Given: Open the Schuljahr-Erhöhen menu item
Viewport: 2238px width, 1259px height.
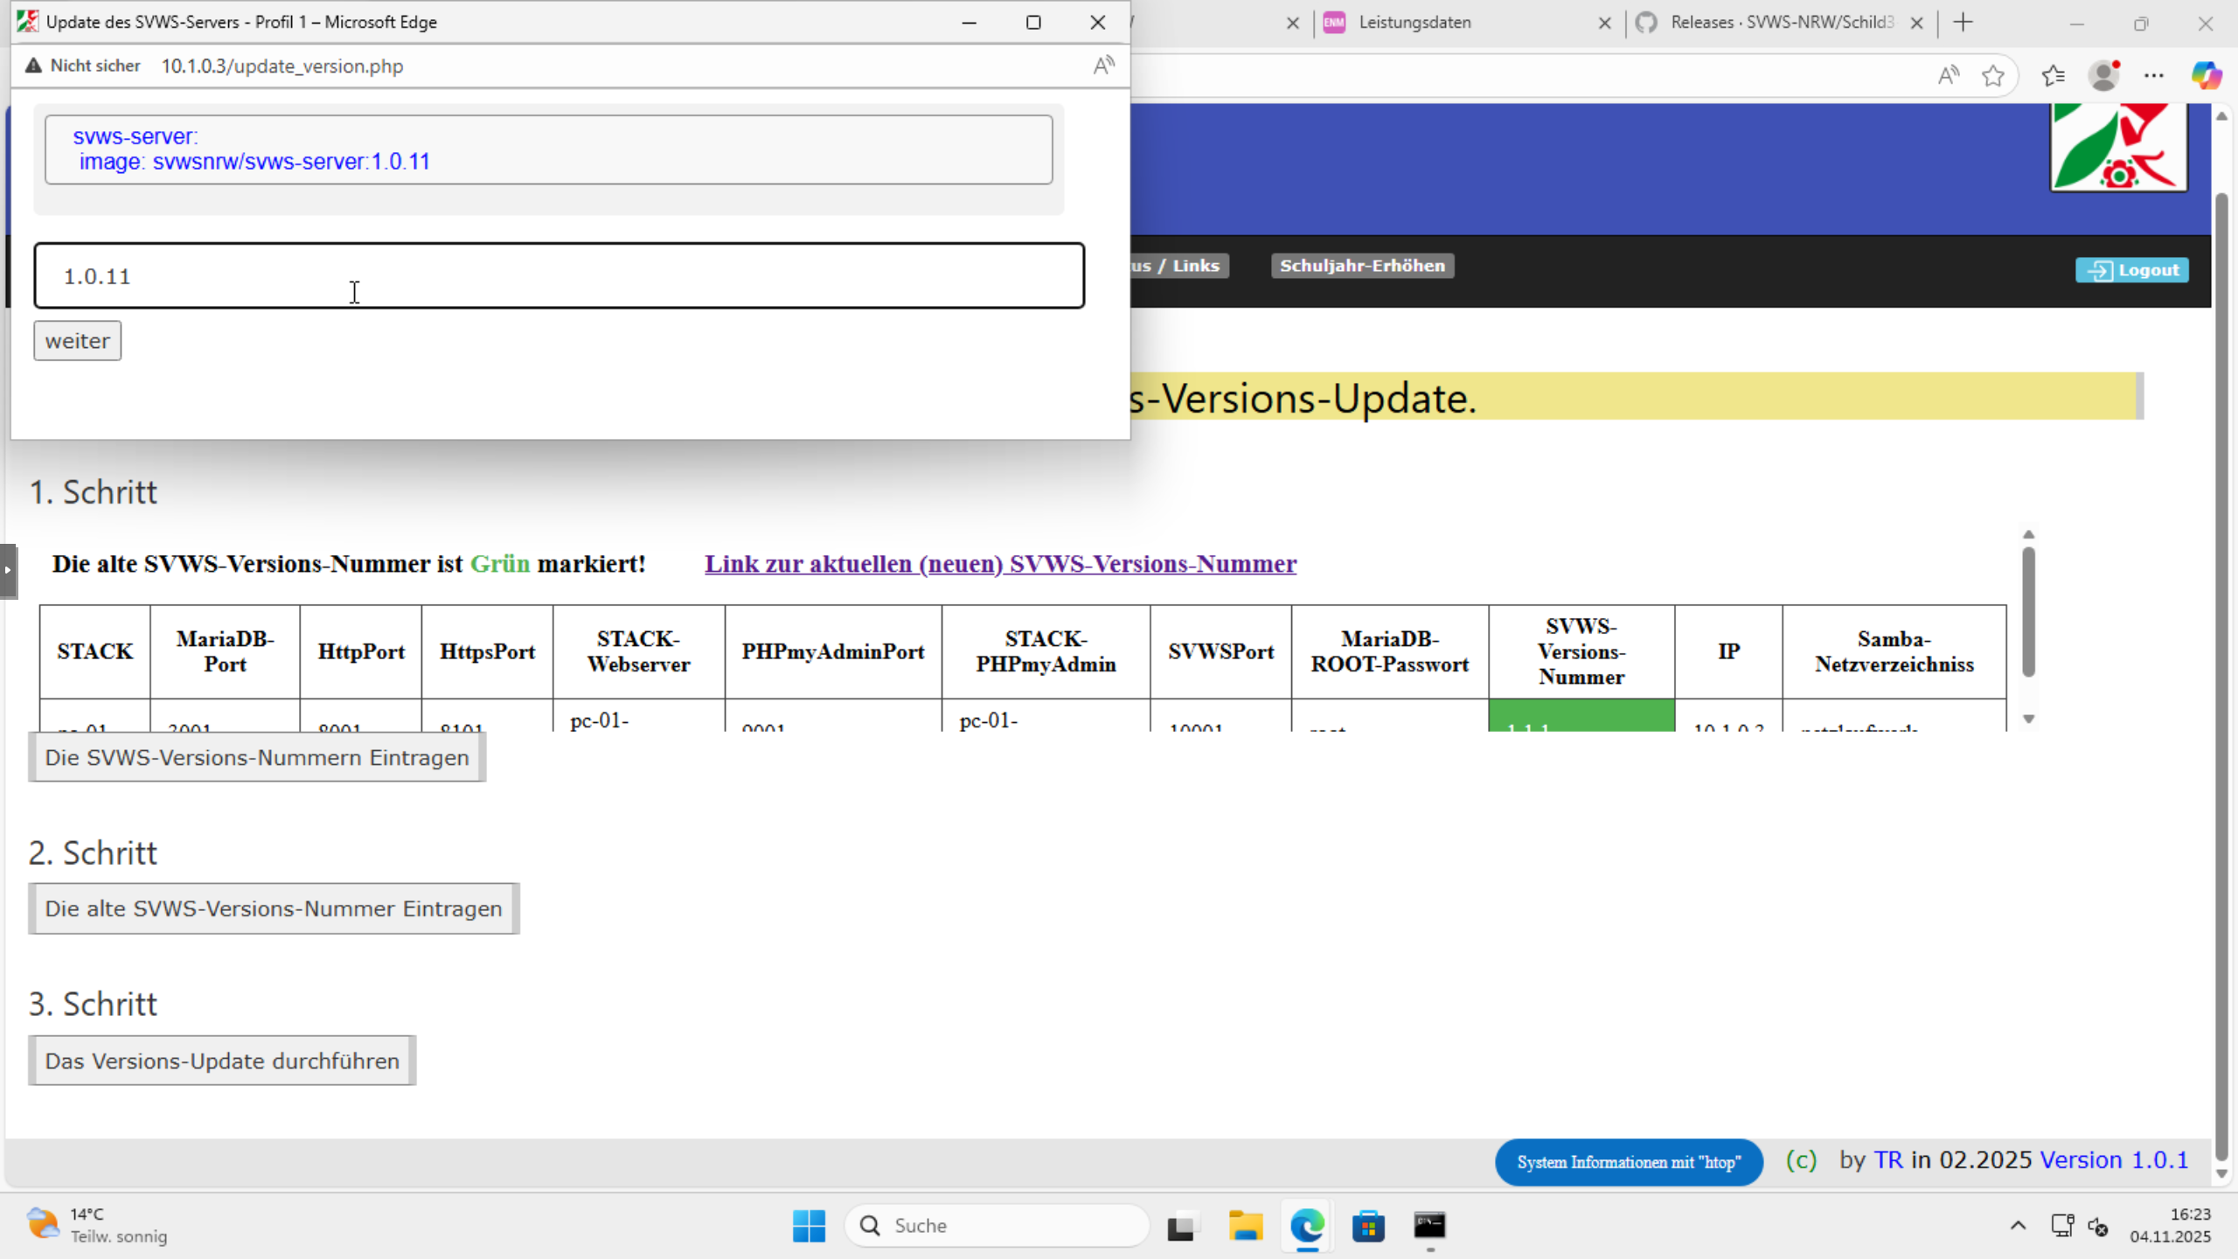Looking at the screenshot, I should (1362, 266).
